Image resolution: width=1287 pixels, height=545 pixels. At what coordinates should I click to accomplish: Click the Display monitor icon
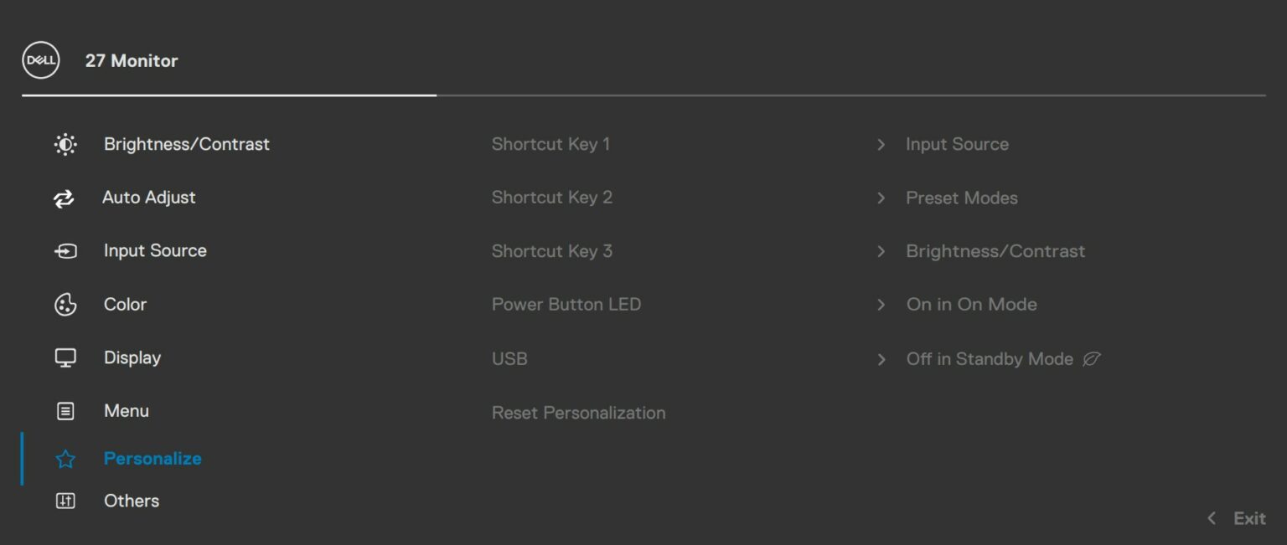(65, 357)
